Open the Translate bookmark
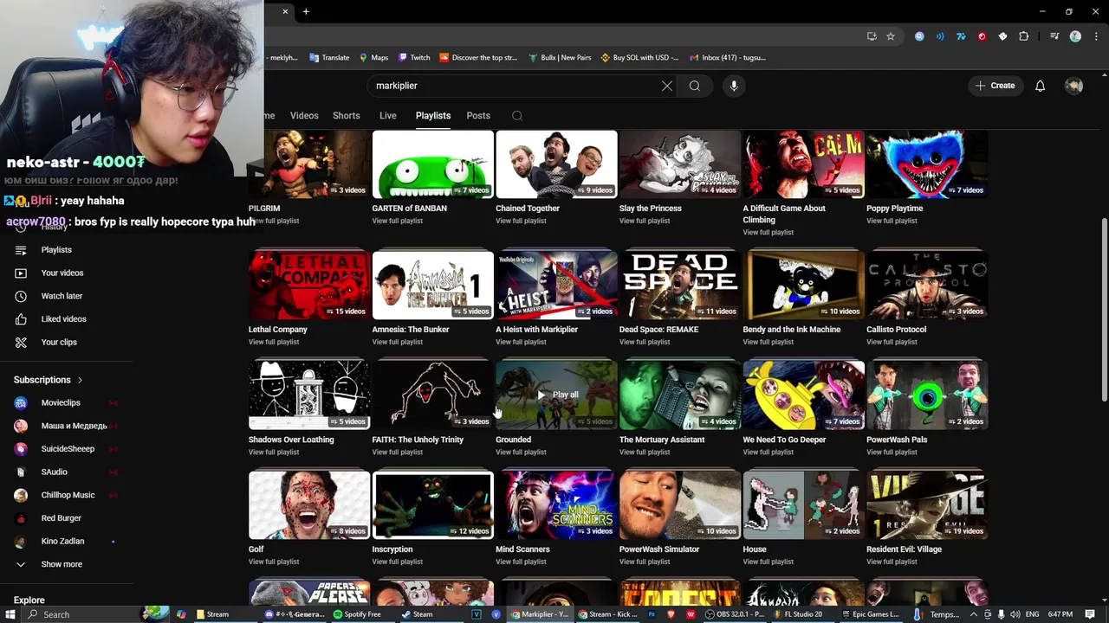 coord(328,58)
